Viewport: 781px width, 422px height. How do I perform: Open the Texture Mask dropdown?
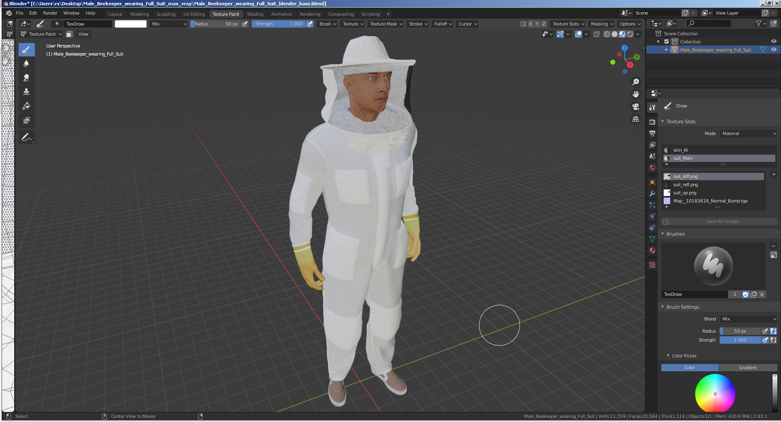[x=386, y=24]
